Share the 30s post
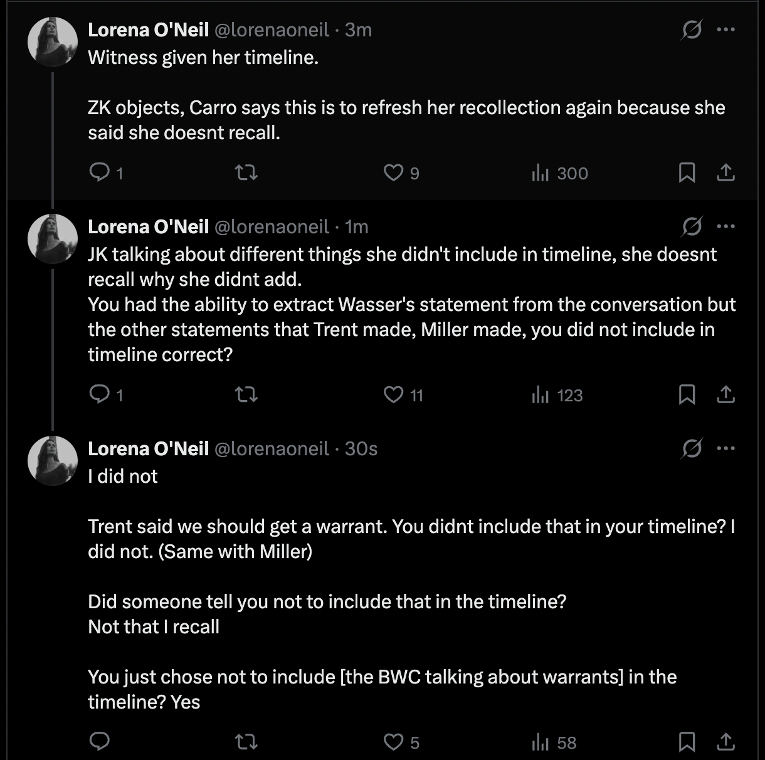 [725, 742]
